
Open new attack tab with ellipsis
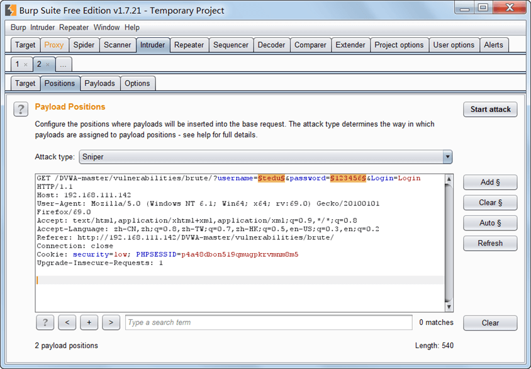click(x=64, y=64)
